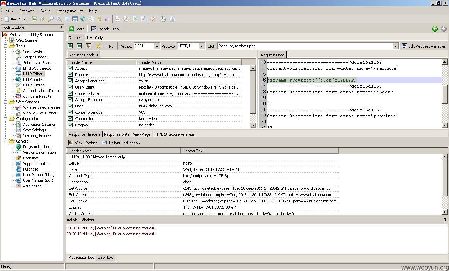Uncheck the Accept-Language header checkbox

click(x=70, y=81)
